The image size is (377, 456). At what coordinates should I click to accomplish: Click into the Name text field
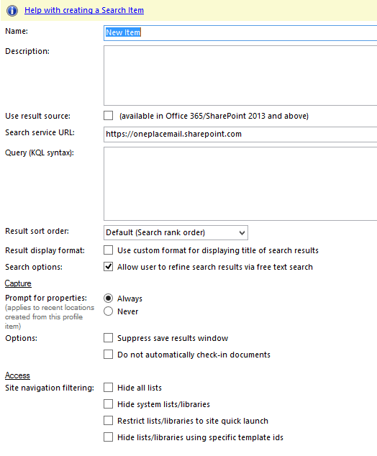pyautogui.click(x=240, y=33)
